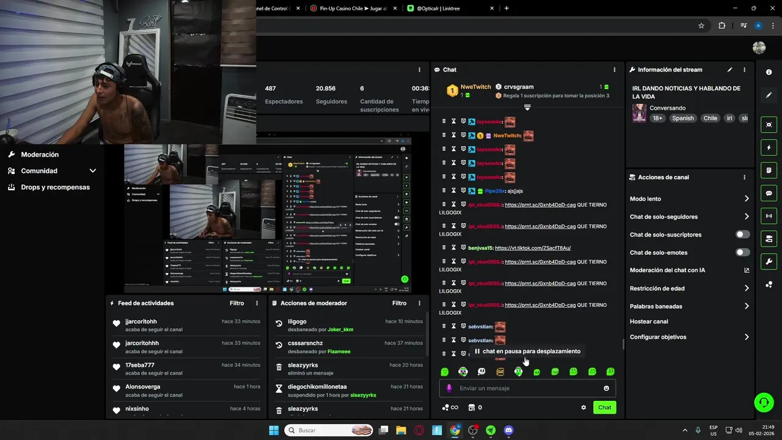Open the info icon in right sidebar
This screenshot has height=440, width=782.
(769, 72)
